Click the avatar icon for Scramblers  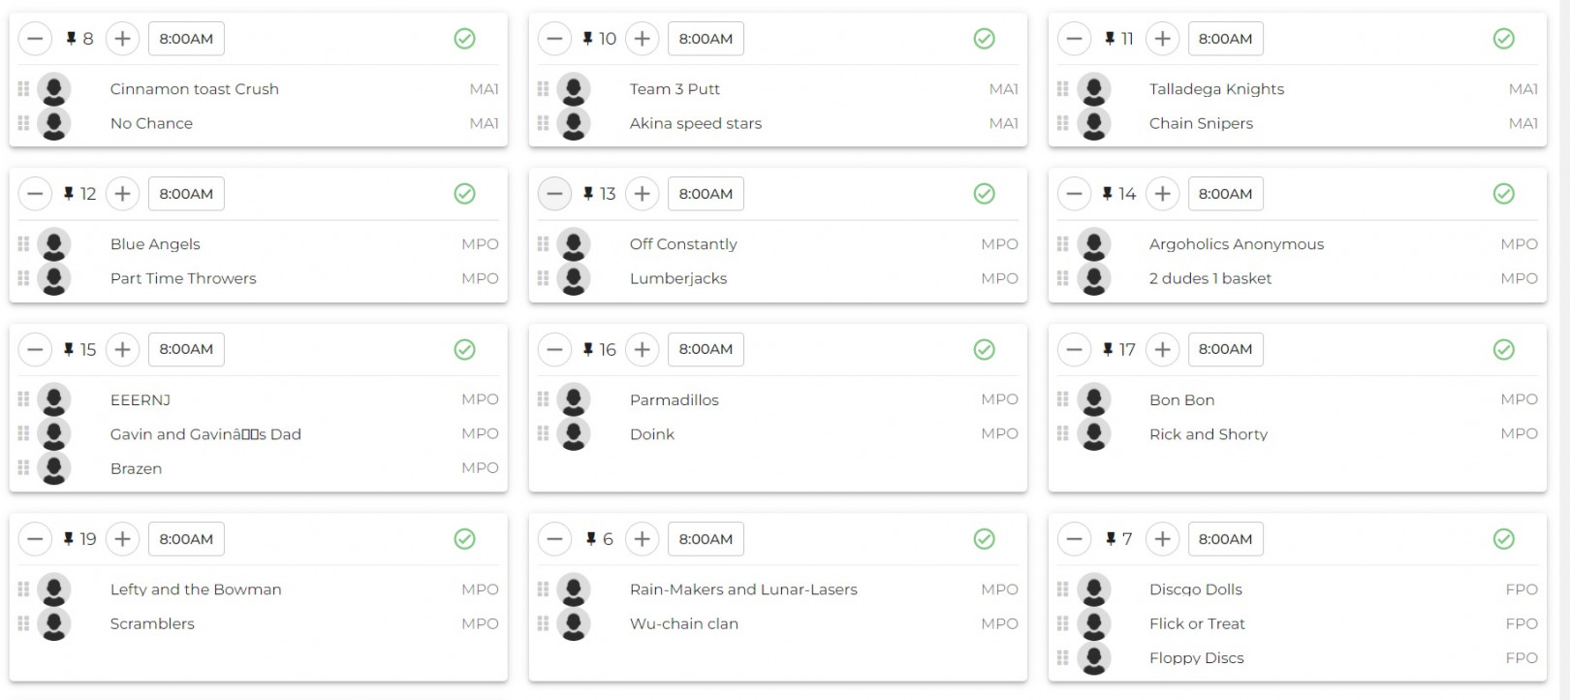click(x=54, y=623)
